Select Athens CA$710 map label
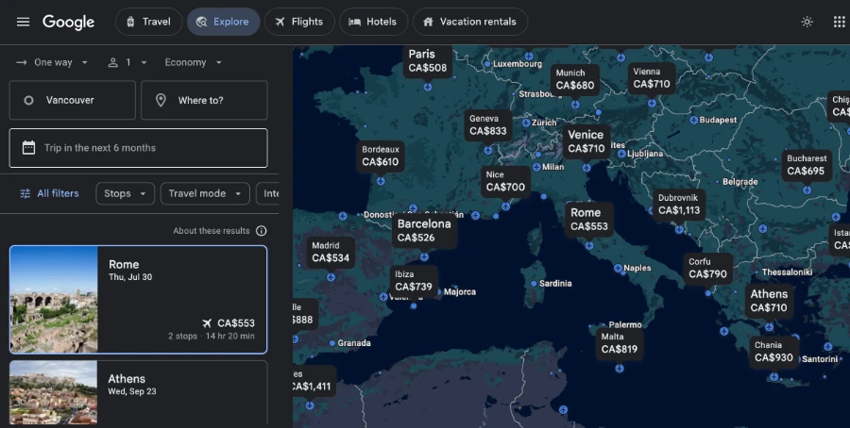This screenshot has height=428, width=850. click(769, 301)
